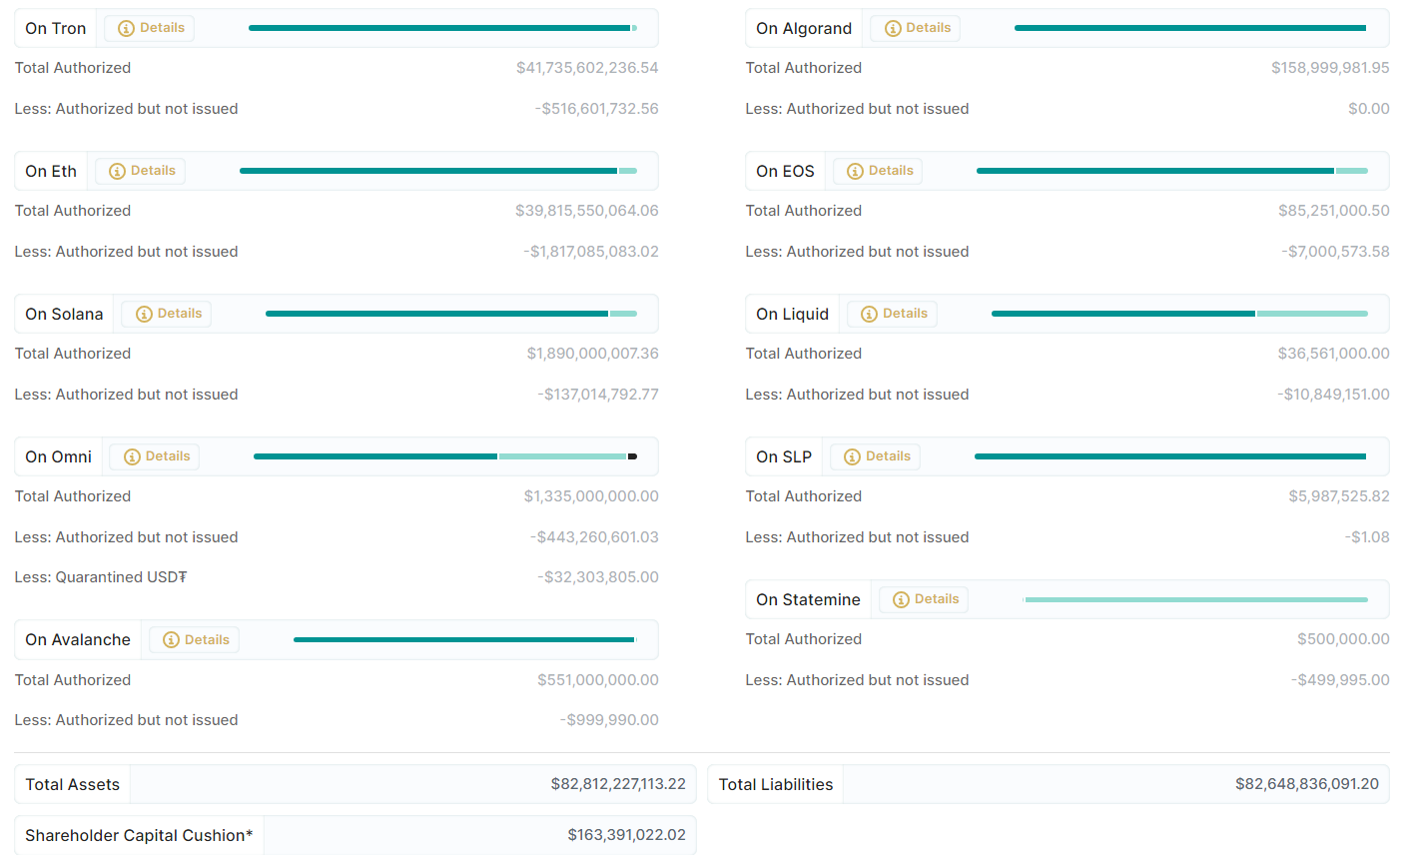Select the On Solana label
Image resolution: width=1418 pixels, height=855 pixels.
coord(64,314)
